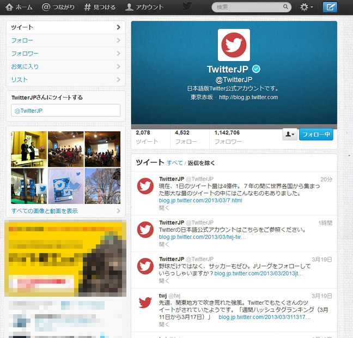Open blog.jp.twitter.com/2013/03/7.html link
Screen dimensions: 353x338
coord(200,200)
